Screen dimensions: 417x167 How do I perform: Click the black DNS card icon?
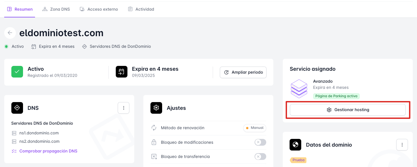(x=17, y=108)
